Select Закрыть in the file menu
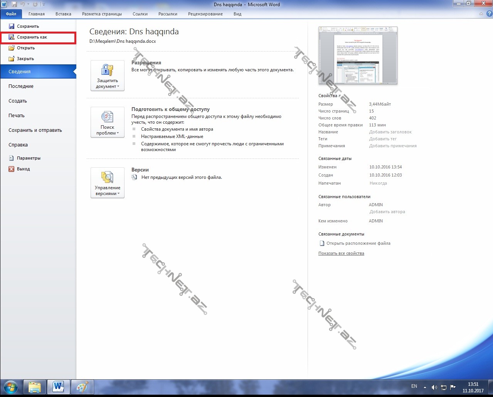 tap(25, 59)
